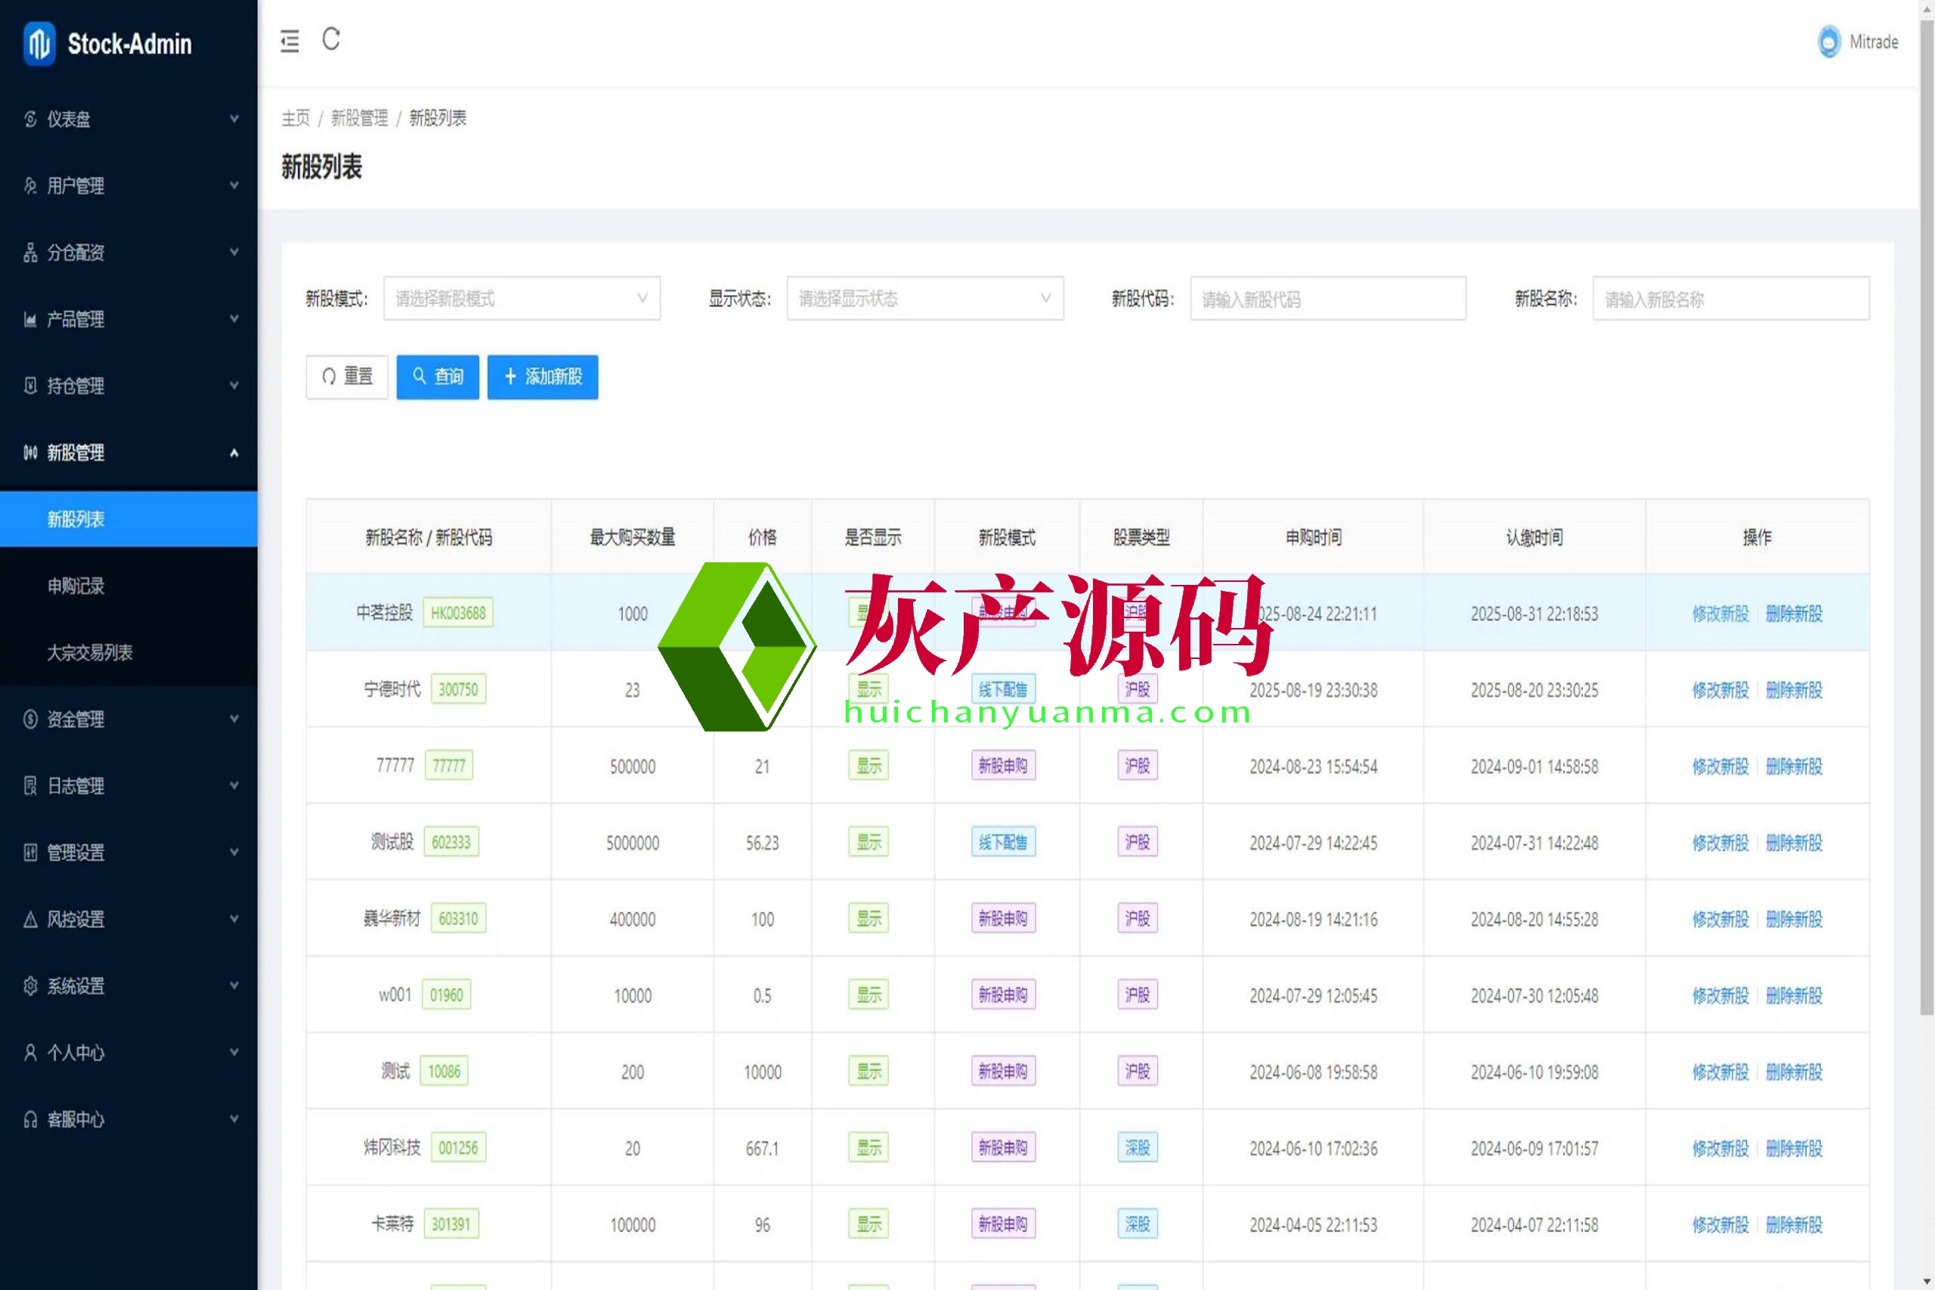
Task: Open the 新股模式 select dropdown
Action: [522, 299]
